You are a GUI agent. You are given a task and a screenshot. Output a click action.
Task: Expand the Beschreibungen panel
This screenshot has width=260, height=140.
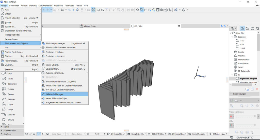click(244, 94)
